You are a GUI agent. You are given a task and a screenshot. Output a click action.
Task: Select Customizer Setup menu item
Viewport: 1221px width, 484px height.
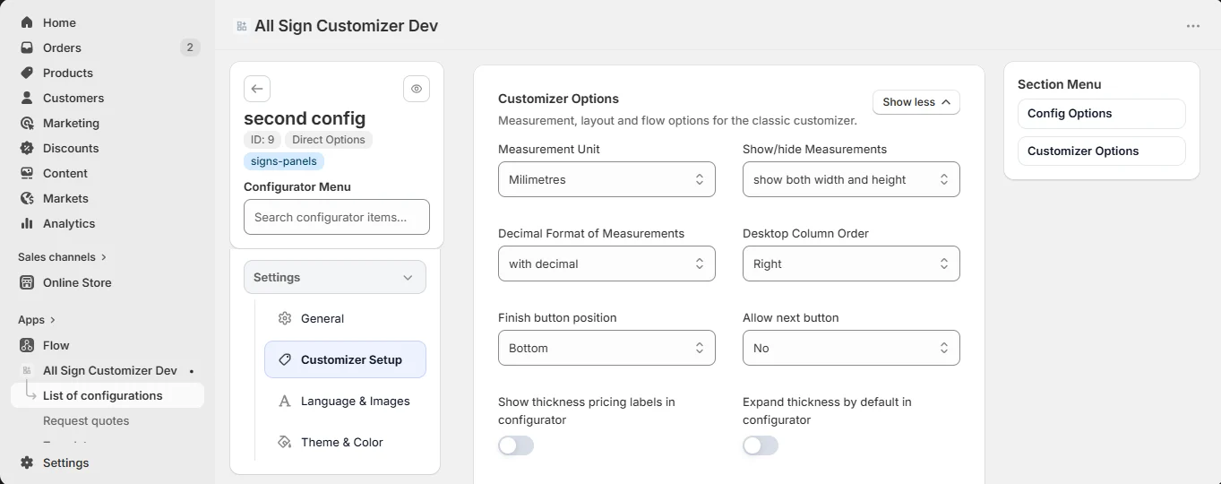coord(345,359)
